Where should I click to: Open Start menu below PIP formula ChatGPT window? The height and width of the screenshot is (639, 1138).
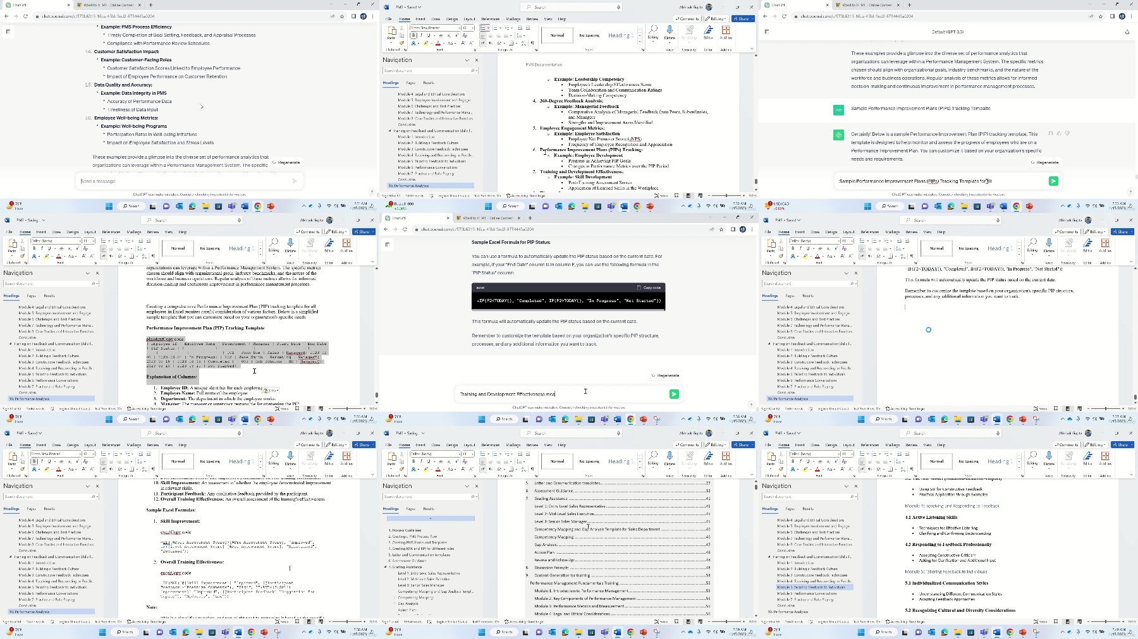482,419
